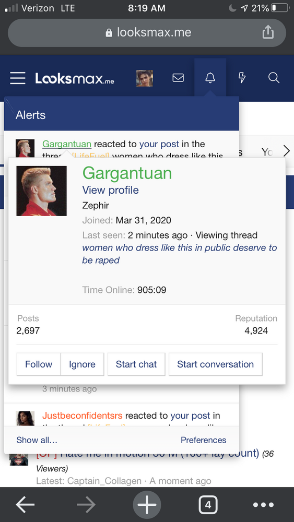Open the bell alerts icon
This screenshot has height=522, width=294.
tap(210, 78)
